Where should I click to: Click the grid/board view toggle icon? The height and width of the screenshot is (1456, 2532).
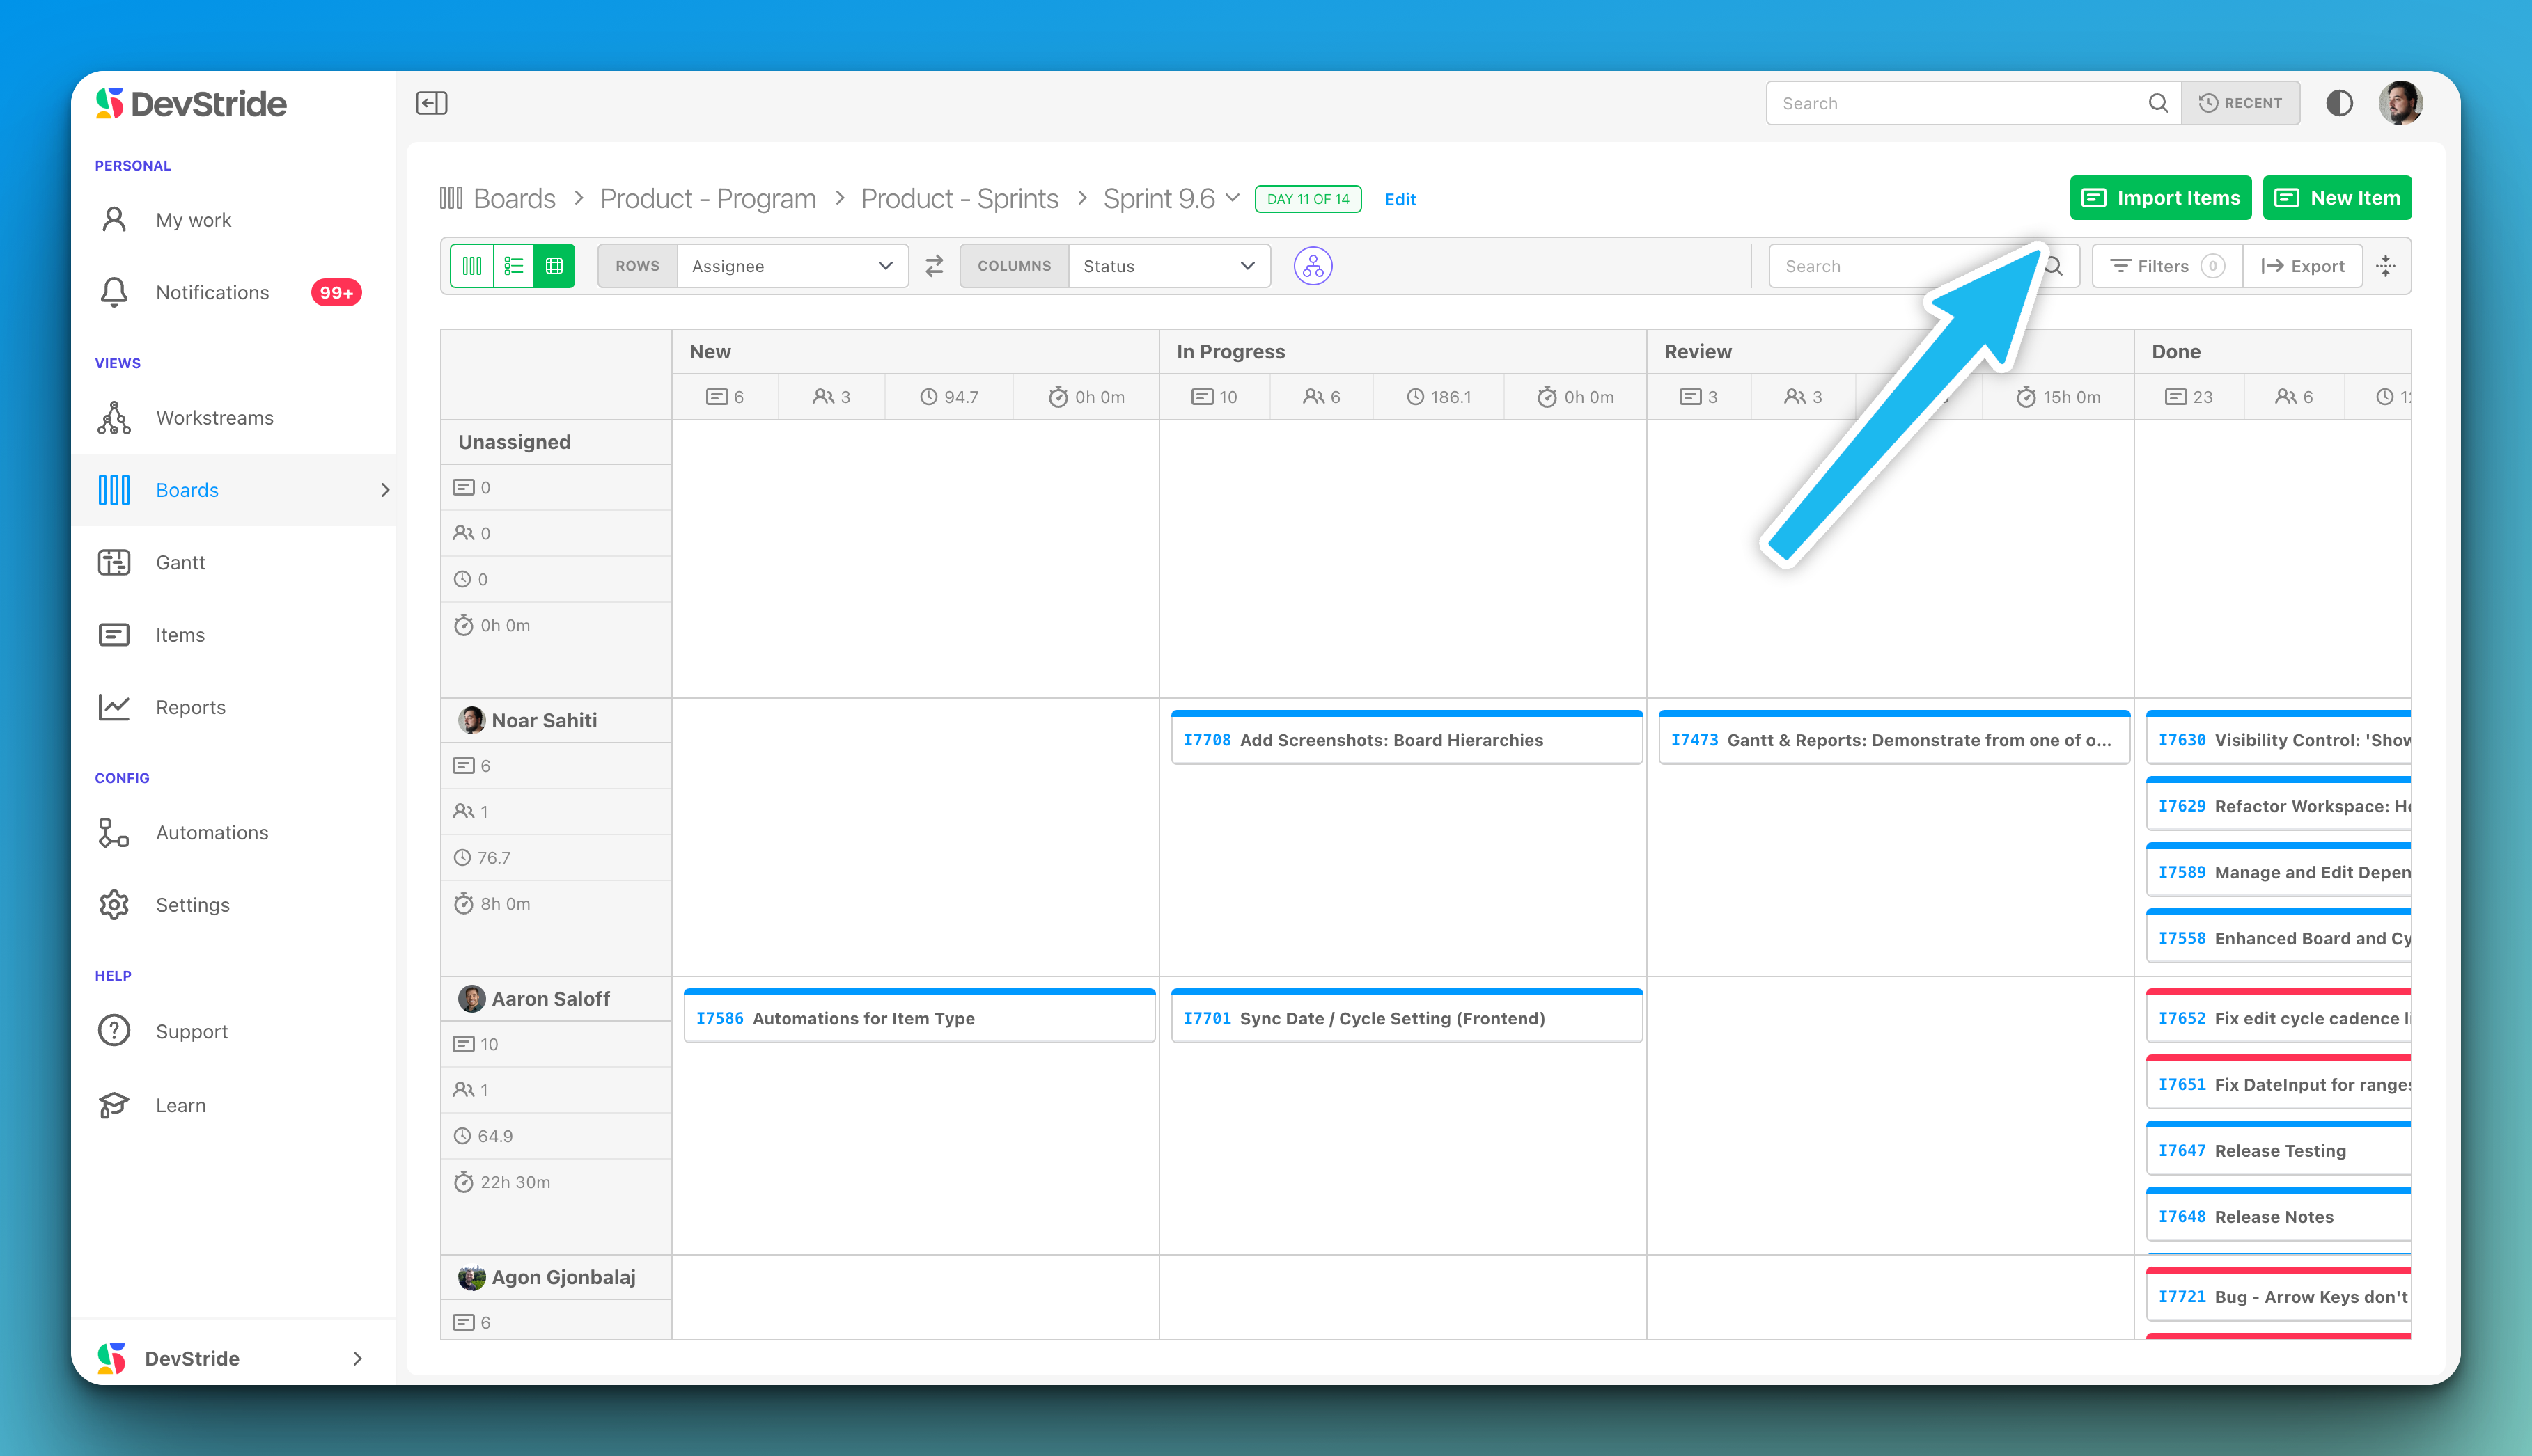pos(556,266)
